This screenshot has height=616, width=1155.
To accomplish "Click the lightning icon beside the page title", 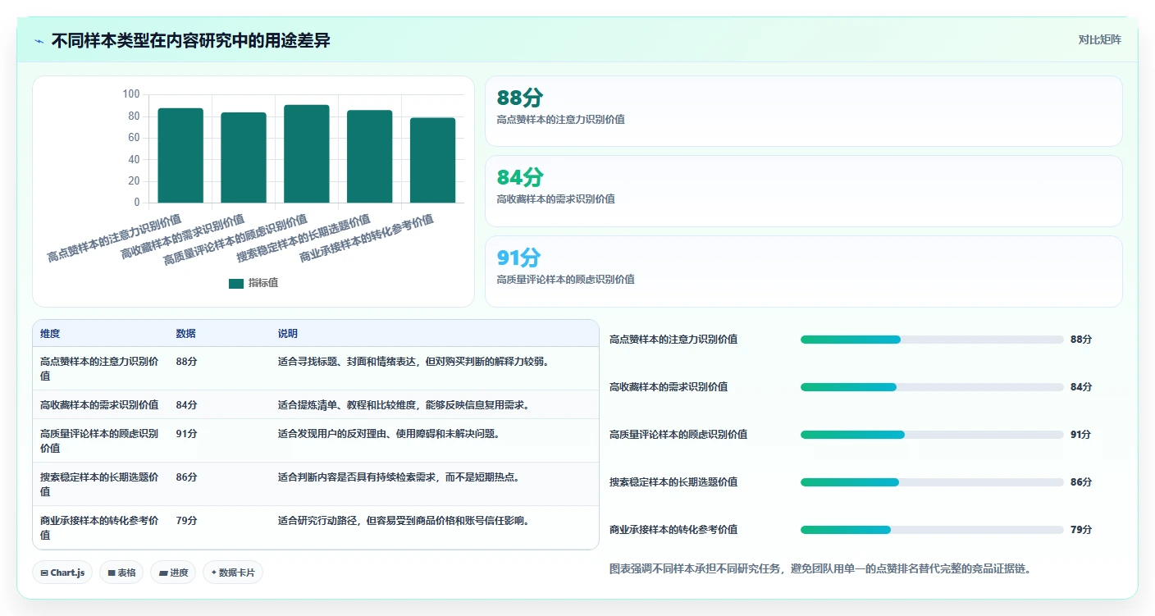I will (x=39, y=41).
